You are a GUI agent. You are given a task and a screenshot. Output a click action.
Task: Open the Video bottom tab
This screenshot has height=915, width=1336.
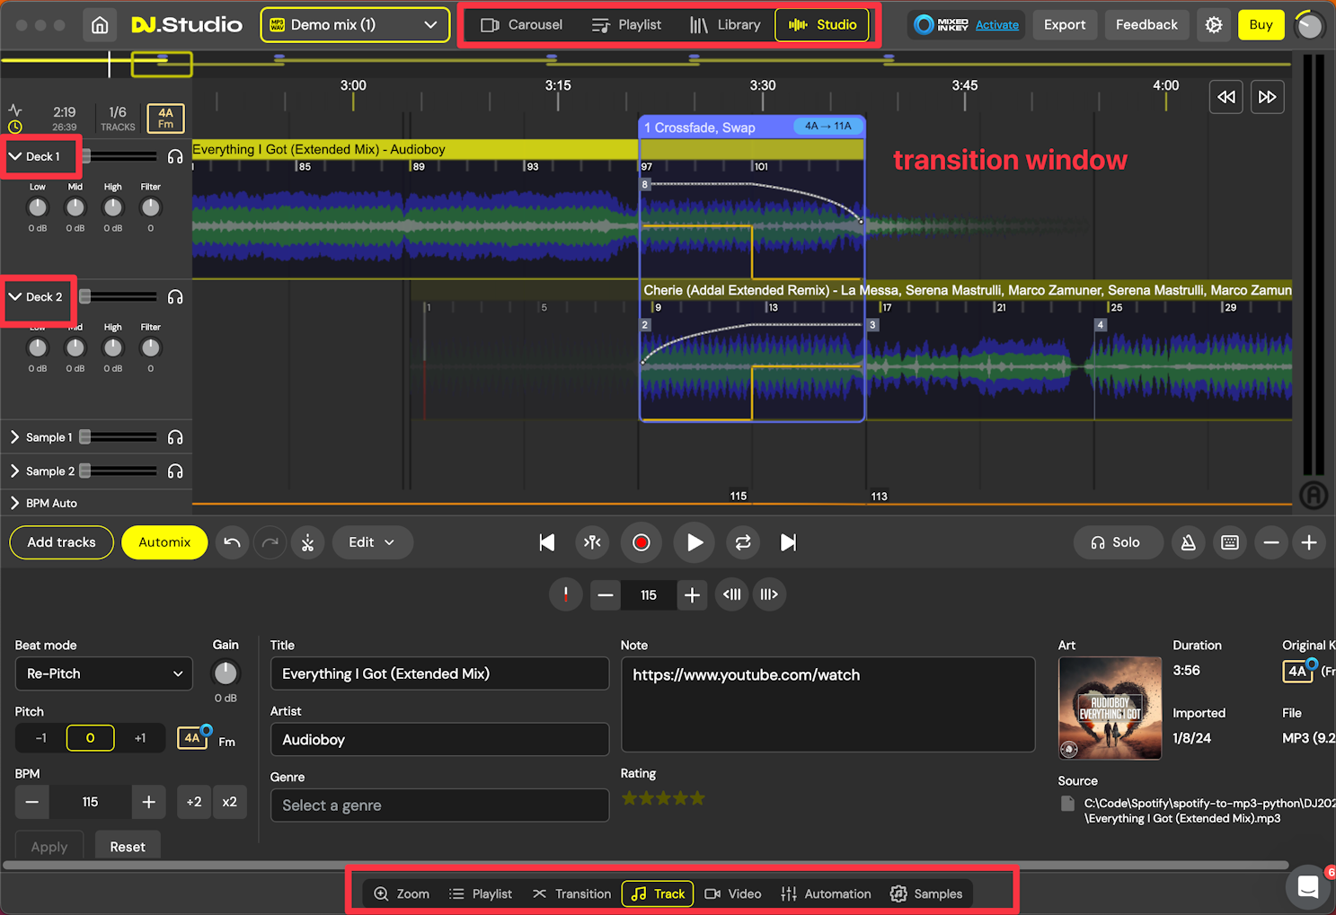click(x=733, y=893)
